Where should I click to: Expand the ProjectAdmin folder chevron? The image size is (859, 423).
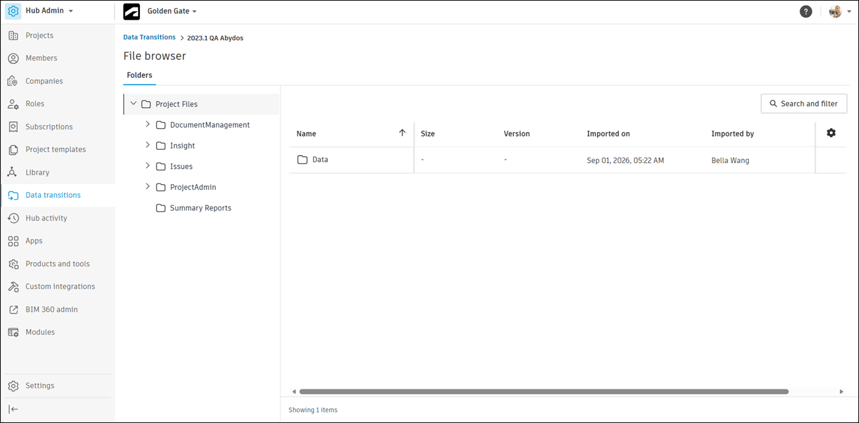point(148,187)
